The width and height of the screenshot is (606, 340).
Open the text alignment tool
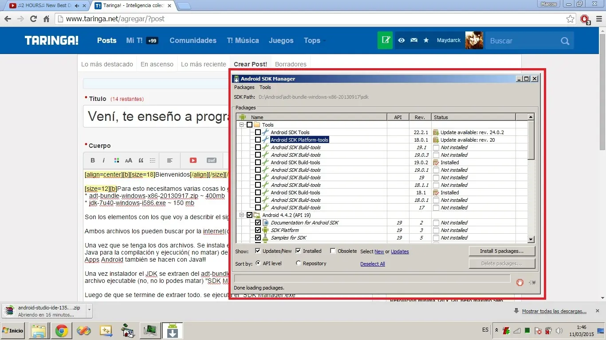170,160
